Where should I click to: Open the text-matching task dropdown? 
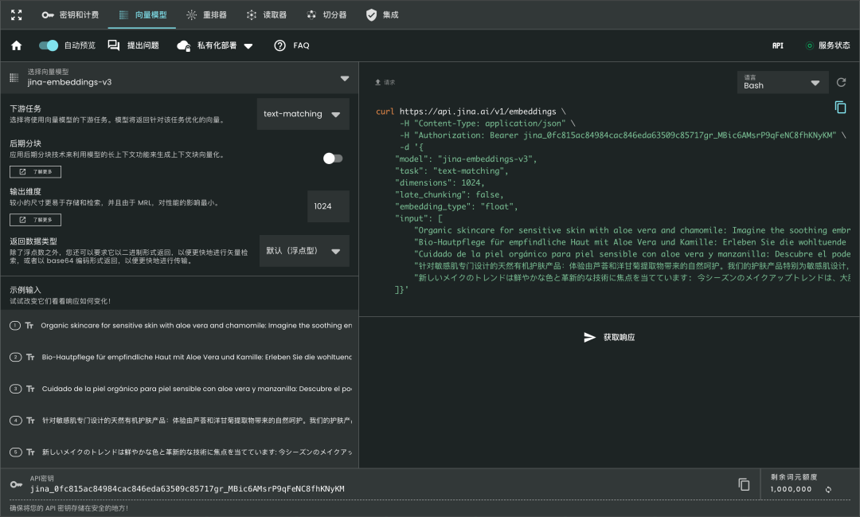(303, 114)
